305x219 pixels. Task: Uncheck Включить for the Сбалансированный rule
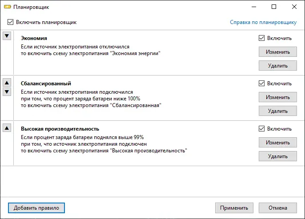pos(261,83)
